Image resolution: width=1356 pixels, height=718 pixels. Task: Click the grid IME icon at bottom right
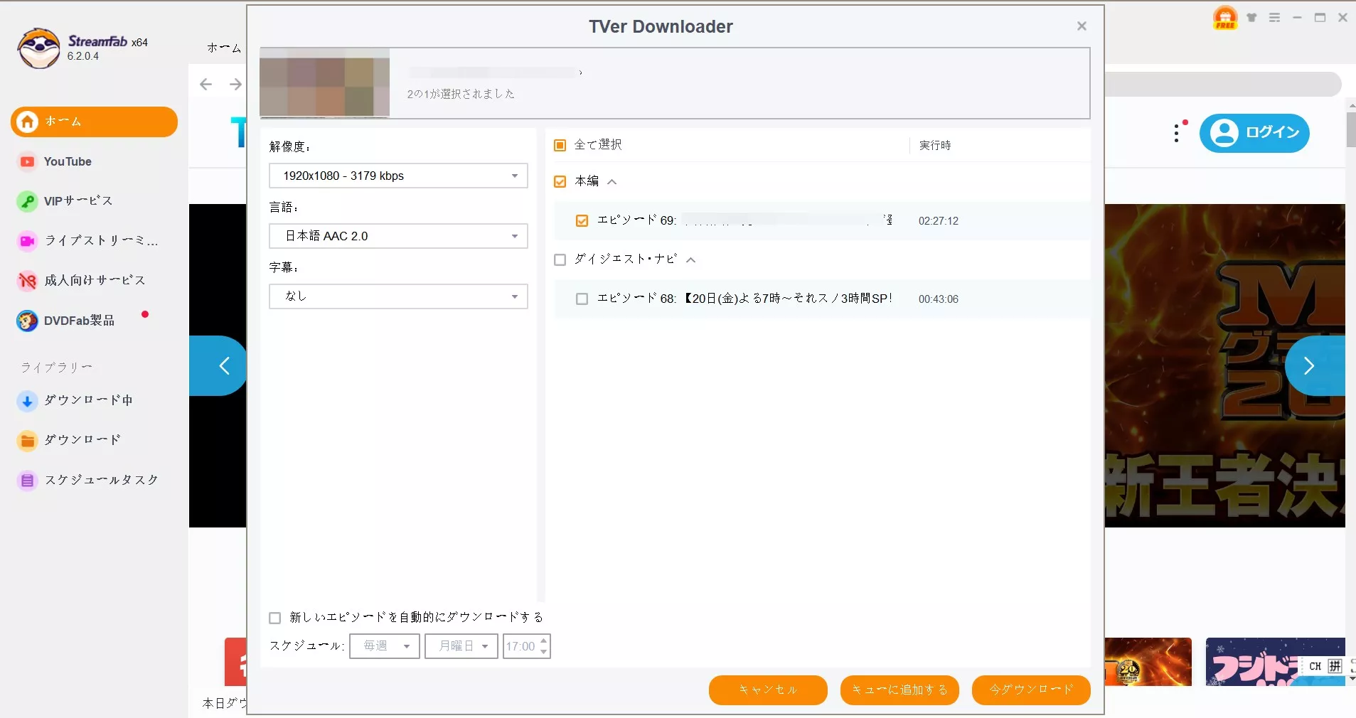(1335, 666)
